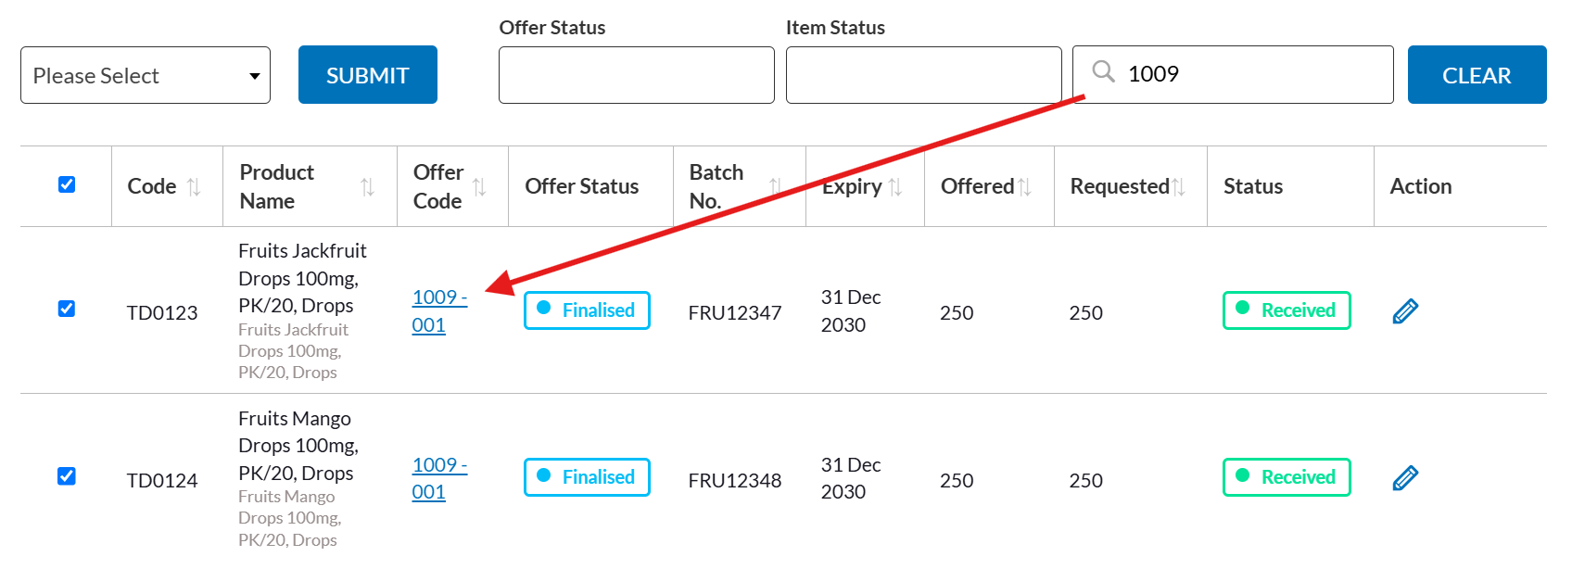Screen dimensions: 1572x569
Task: Toggle the select-all header checkbox
Action: point(67,184)
